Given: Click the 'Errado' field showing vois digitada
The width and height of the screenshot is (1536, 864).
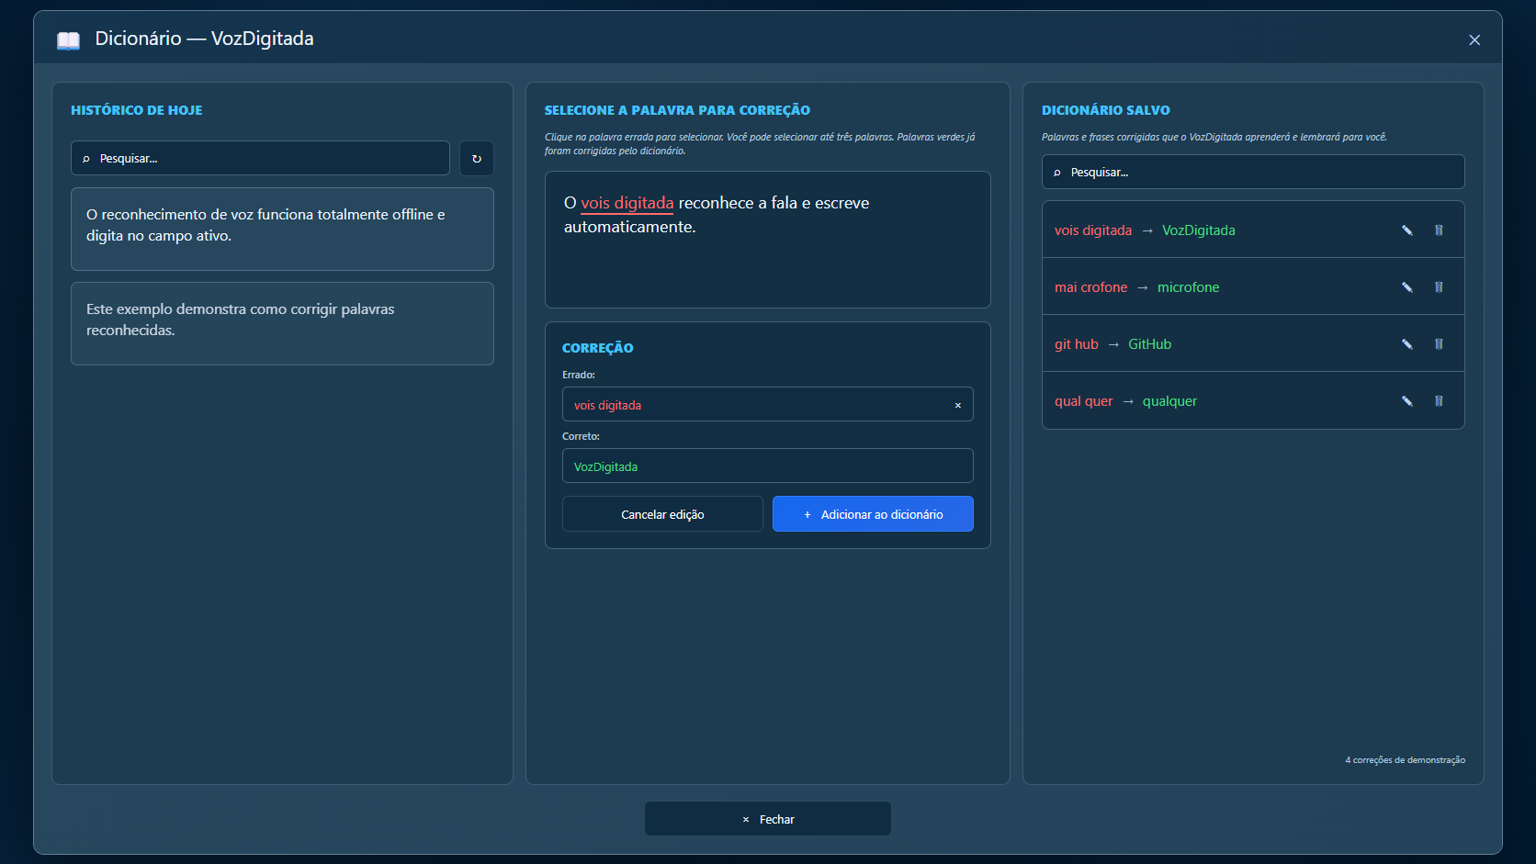Looking at the screenshot, I should (768, 404).
